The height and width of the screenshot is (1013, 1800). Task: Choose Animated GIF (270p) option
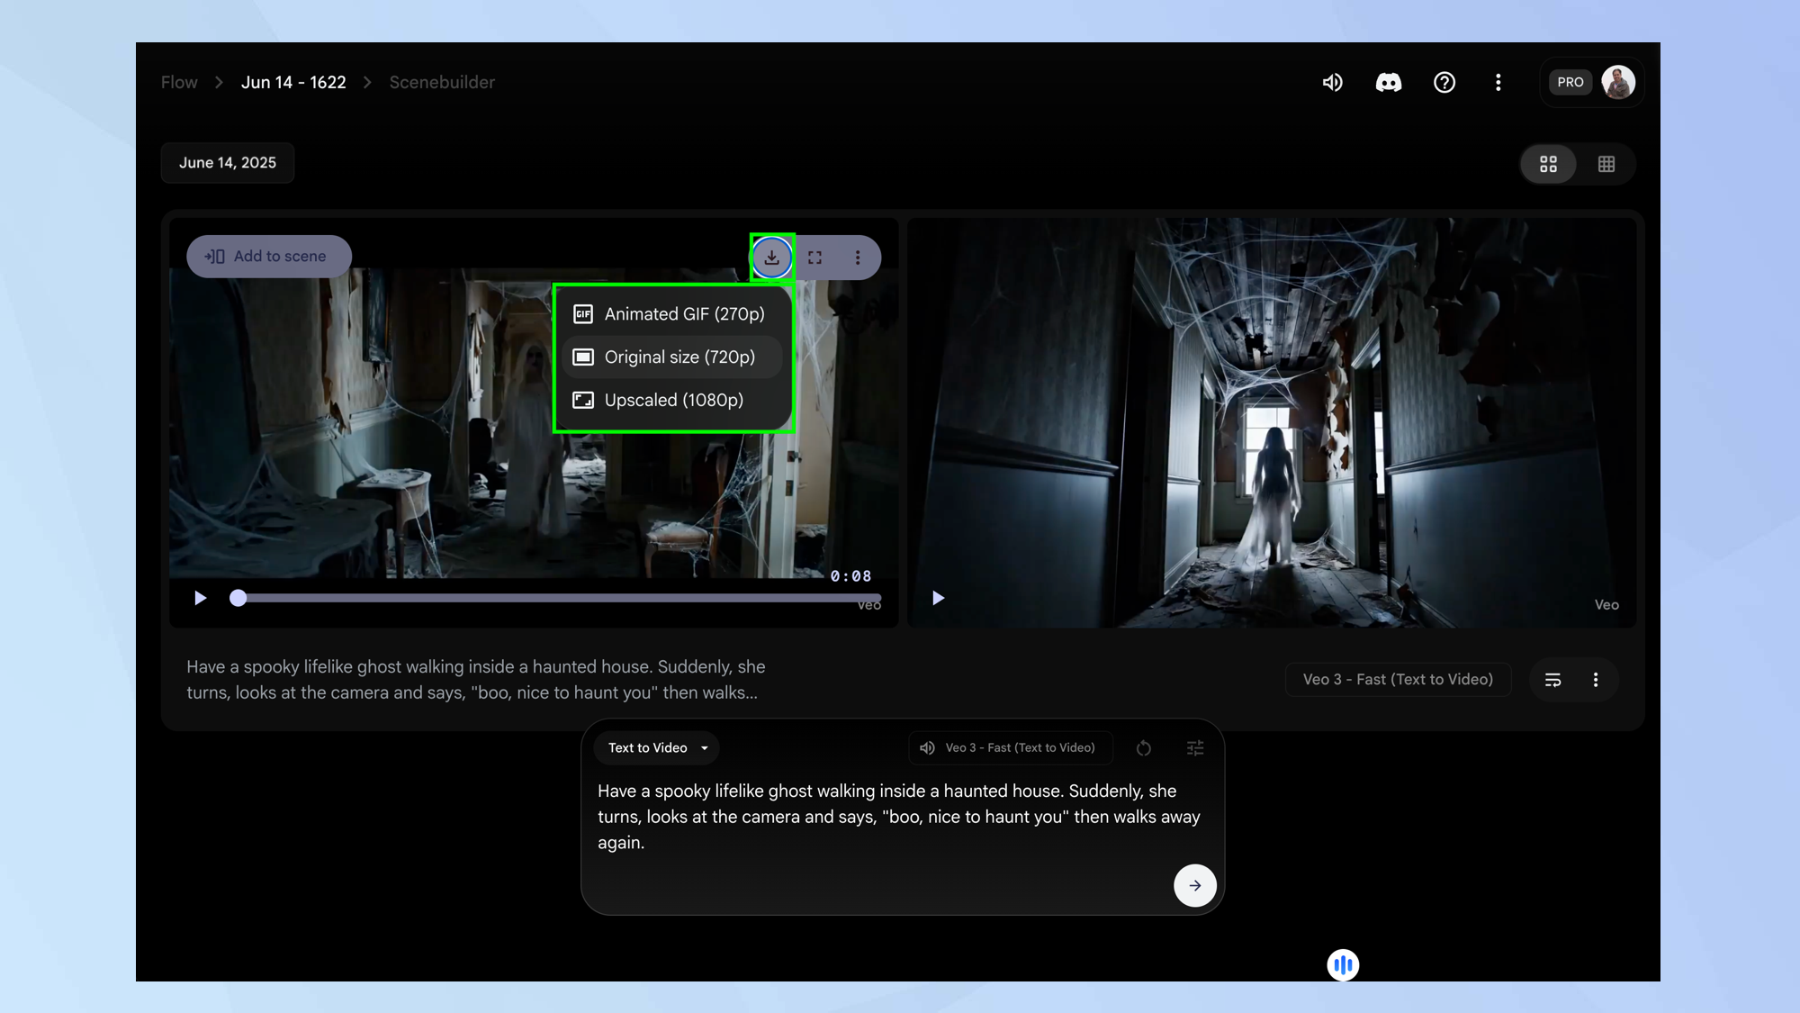pos(683,314)
